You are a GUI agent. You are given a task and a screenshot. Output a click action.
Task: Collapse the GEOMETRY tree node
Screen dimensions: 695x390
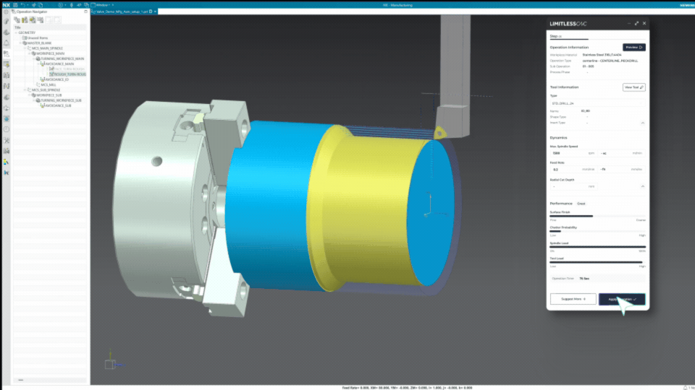16,32
